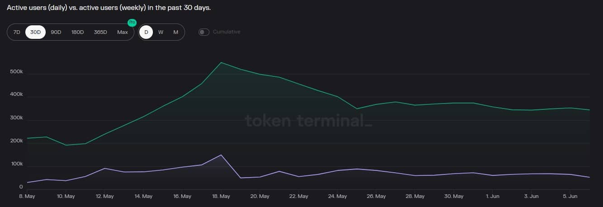Screen dimensions: 603x207
Task: Click the 28. May date label
Action: tap(415, 197)
